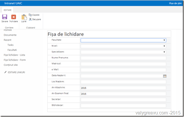Screen dimensions: 184x117
Task: Open the Nivel dropdown list
Action: click(x=164, y=46)
